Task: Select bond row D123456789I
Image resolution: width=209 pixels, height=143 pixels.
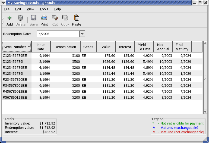Action: [102, 61]
